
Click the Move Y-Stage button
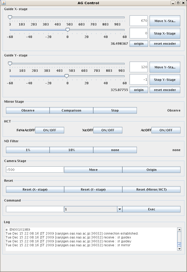[x=165, y=67]
